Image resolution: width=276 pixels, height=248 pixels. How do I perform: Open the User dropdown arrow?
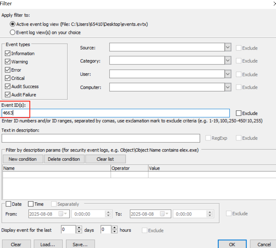pos(228,74)
